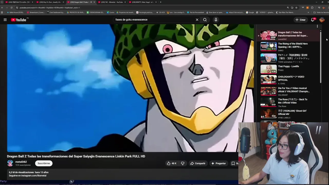
Task: Open the metalDBZ channel name link
Action: [x=21, y=162]
